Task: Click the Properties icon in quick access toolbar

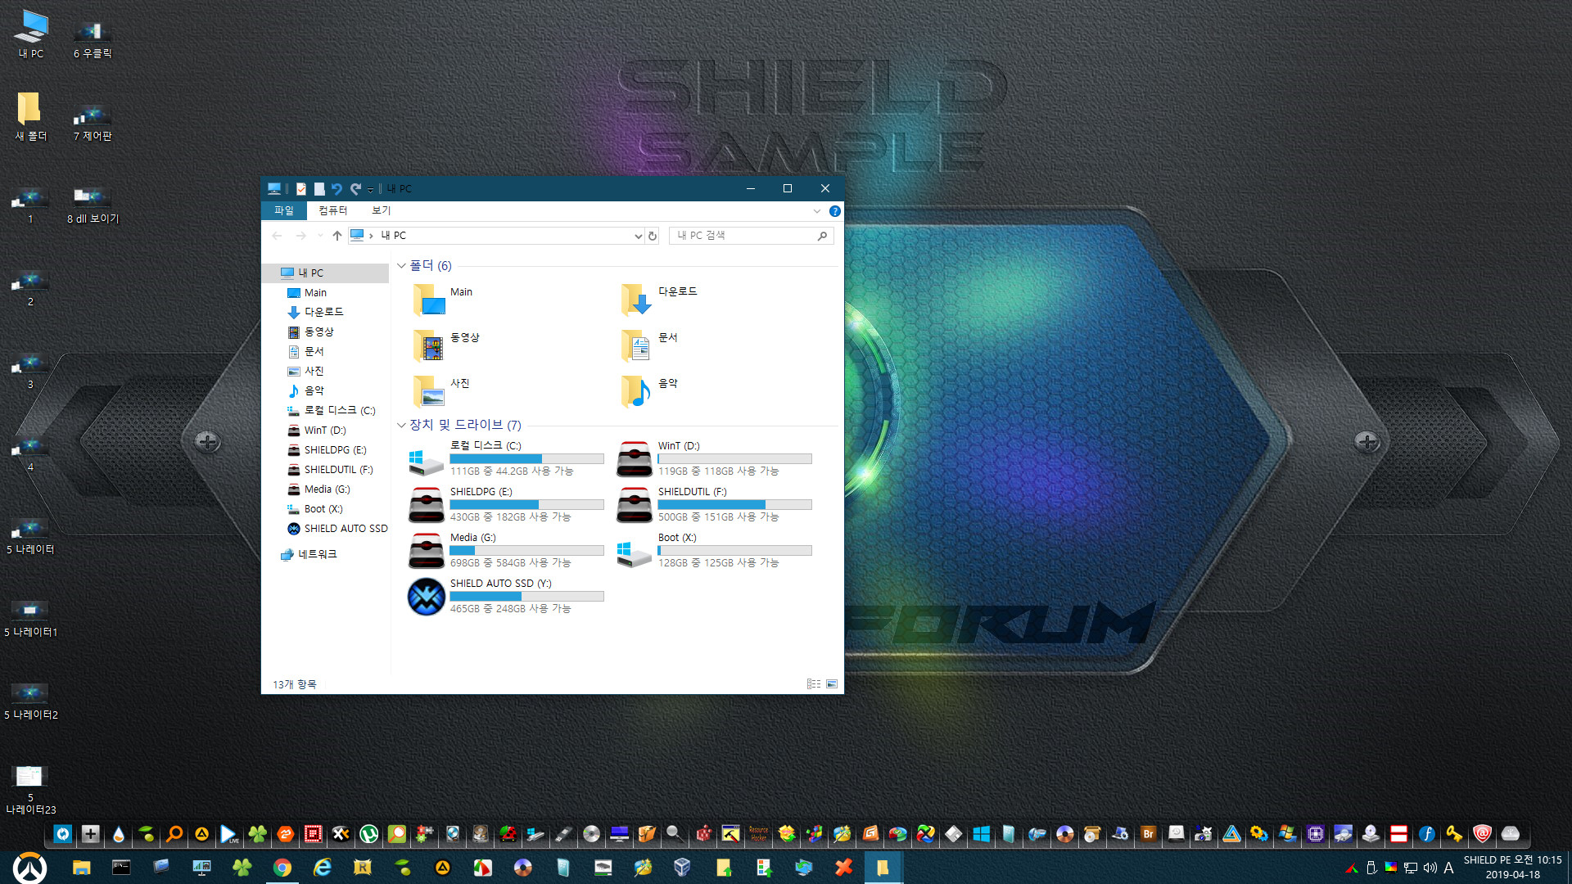Action: [301, 189]
